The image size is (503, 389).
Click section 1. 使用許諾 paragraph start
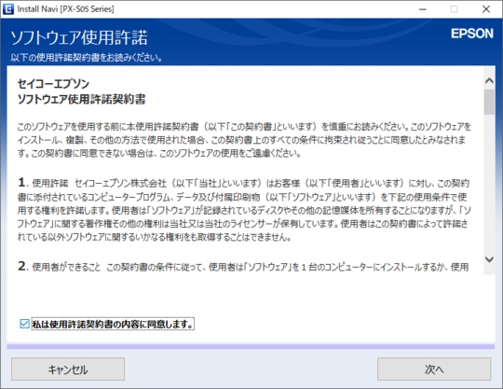point(43,183)
